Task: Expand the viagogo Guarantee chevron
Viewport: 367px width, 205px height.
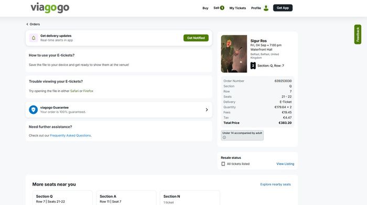Action: tap(207, 110)
